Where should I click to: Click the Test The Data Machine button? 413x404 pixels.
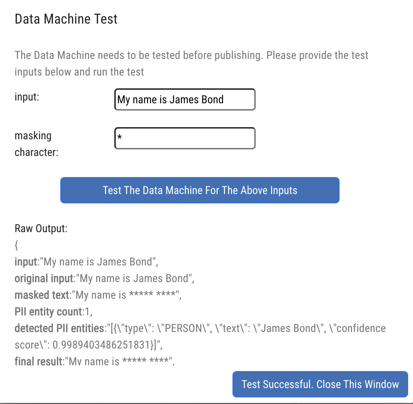tap(200, 190)
